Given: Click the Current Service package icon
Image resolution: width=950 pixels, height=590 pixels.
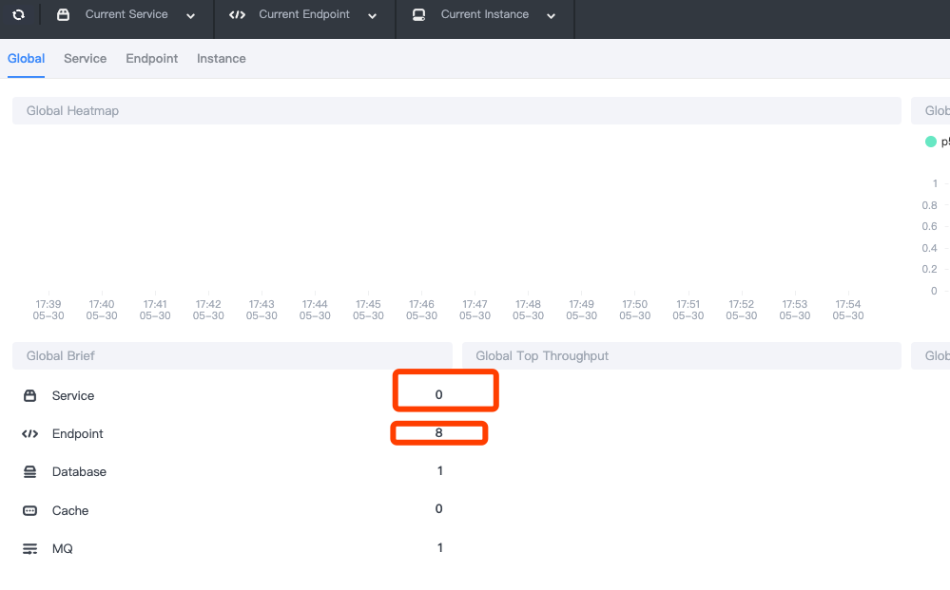Looking at the screenshot, I should (x=63, y=14).
